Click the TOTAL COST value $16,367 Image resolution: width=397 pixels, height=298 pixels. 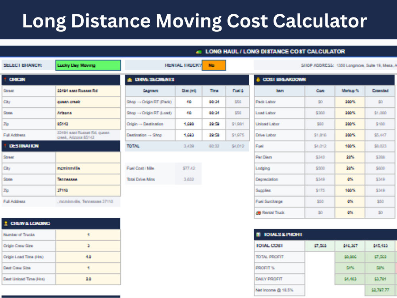coord(350,246)
